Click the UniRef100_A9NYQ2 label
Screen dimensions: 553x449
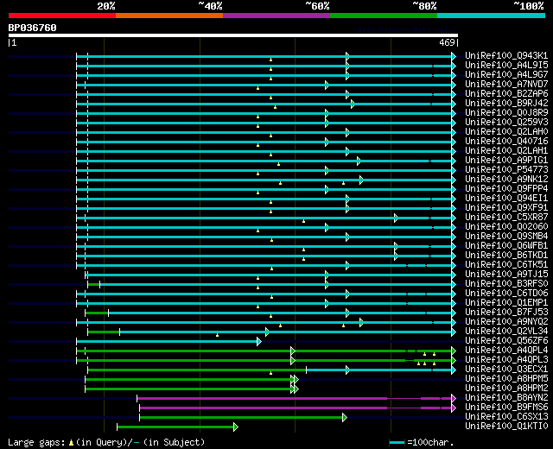coord(506,322)
